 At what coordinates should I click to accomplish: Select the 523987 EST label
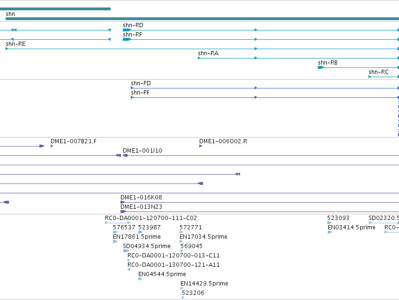(150, 227)
